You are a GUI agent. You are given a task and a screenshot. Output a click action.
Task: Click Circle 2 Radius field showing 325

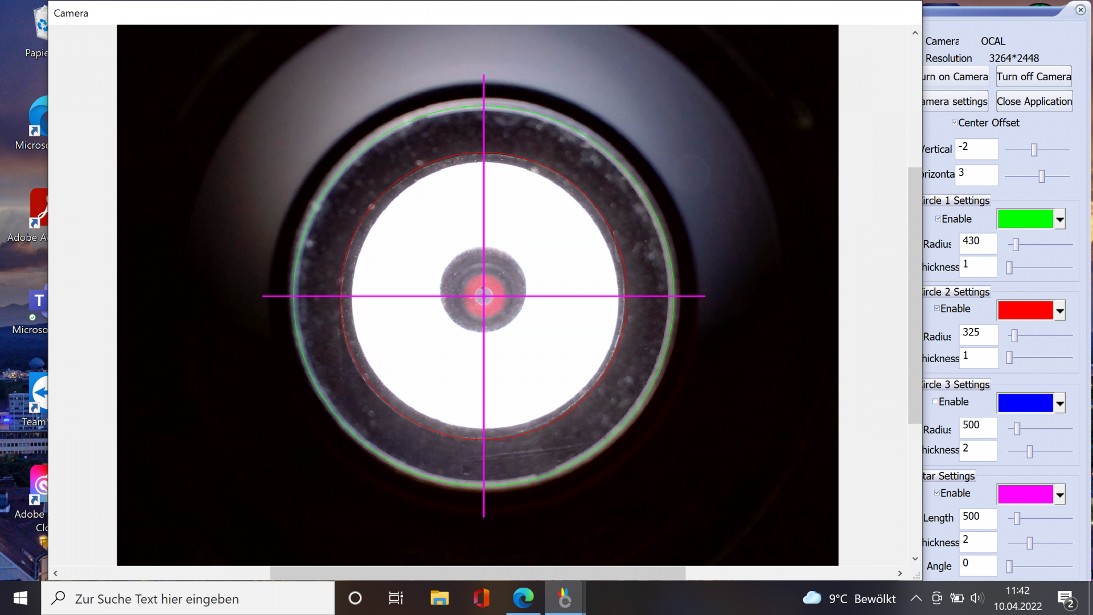pos(978,335)
